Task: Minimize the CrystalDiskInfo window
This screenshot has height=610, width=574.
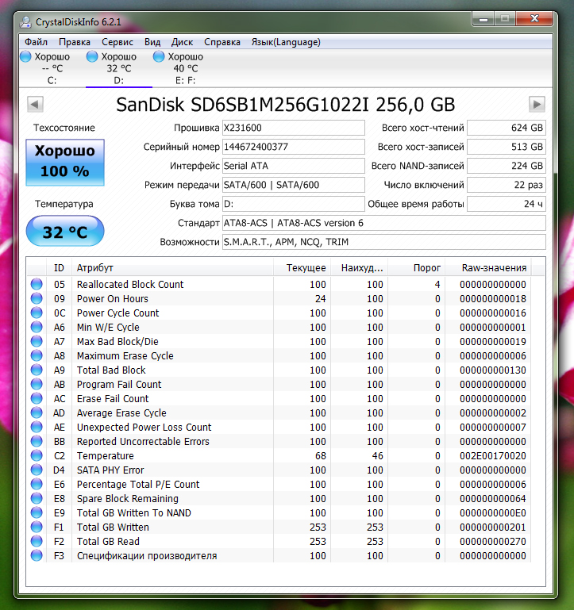Action: tap(483, 19)
